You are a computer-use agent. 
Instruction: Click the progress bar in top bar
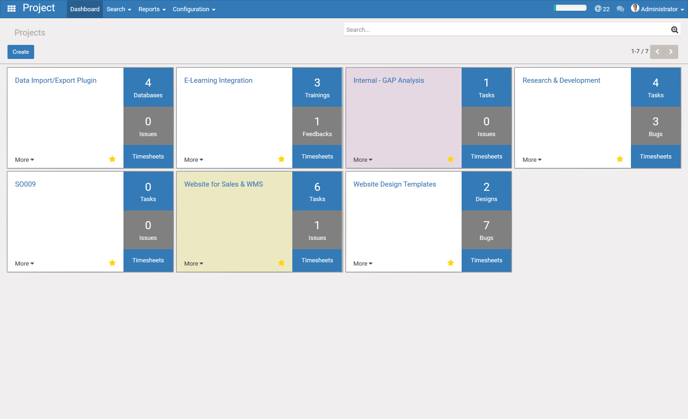(570, 8)
